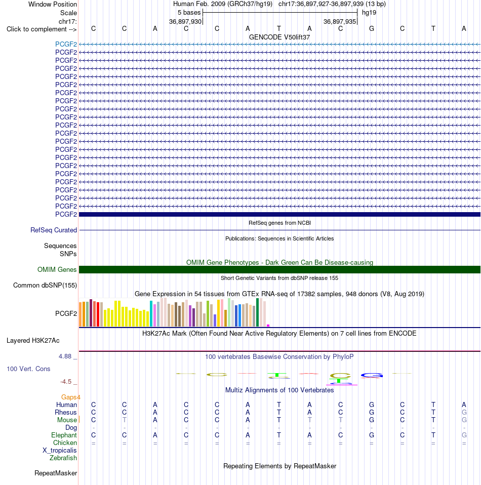The image size is (481, 485).
Task: Click the G base in the top reference sequence row
Action: 372,29
